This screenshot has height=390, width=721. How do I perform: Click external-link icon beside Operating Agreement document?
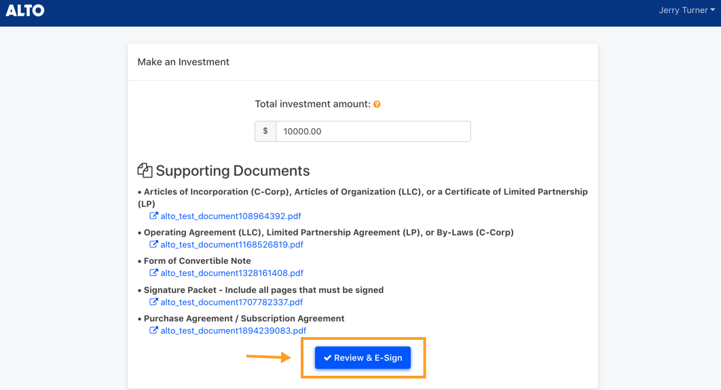pyautogui.click(x=153, y=244)
